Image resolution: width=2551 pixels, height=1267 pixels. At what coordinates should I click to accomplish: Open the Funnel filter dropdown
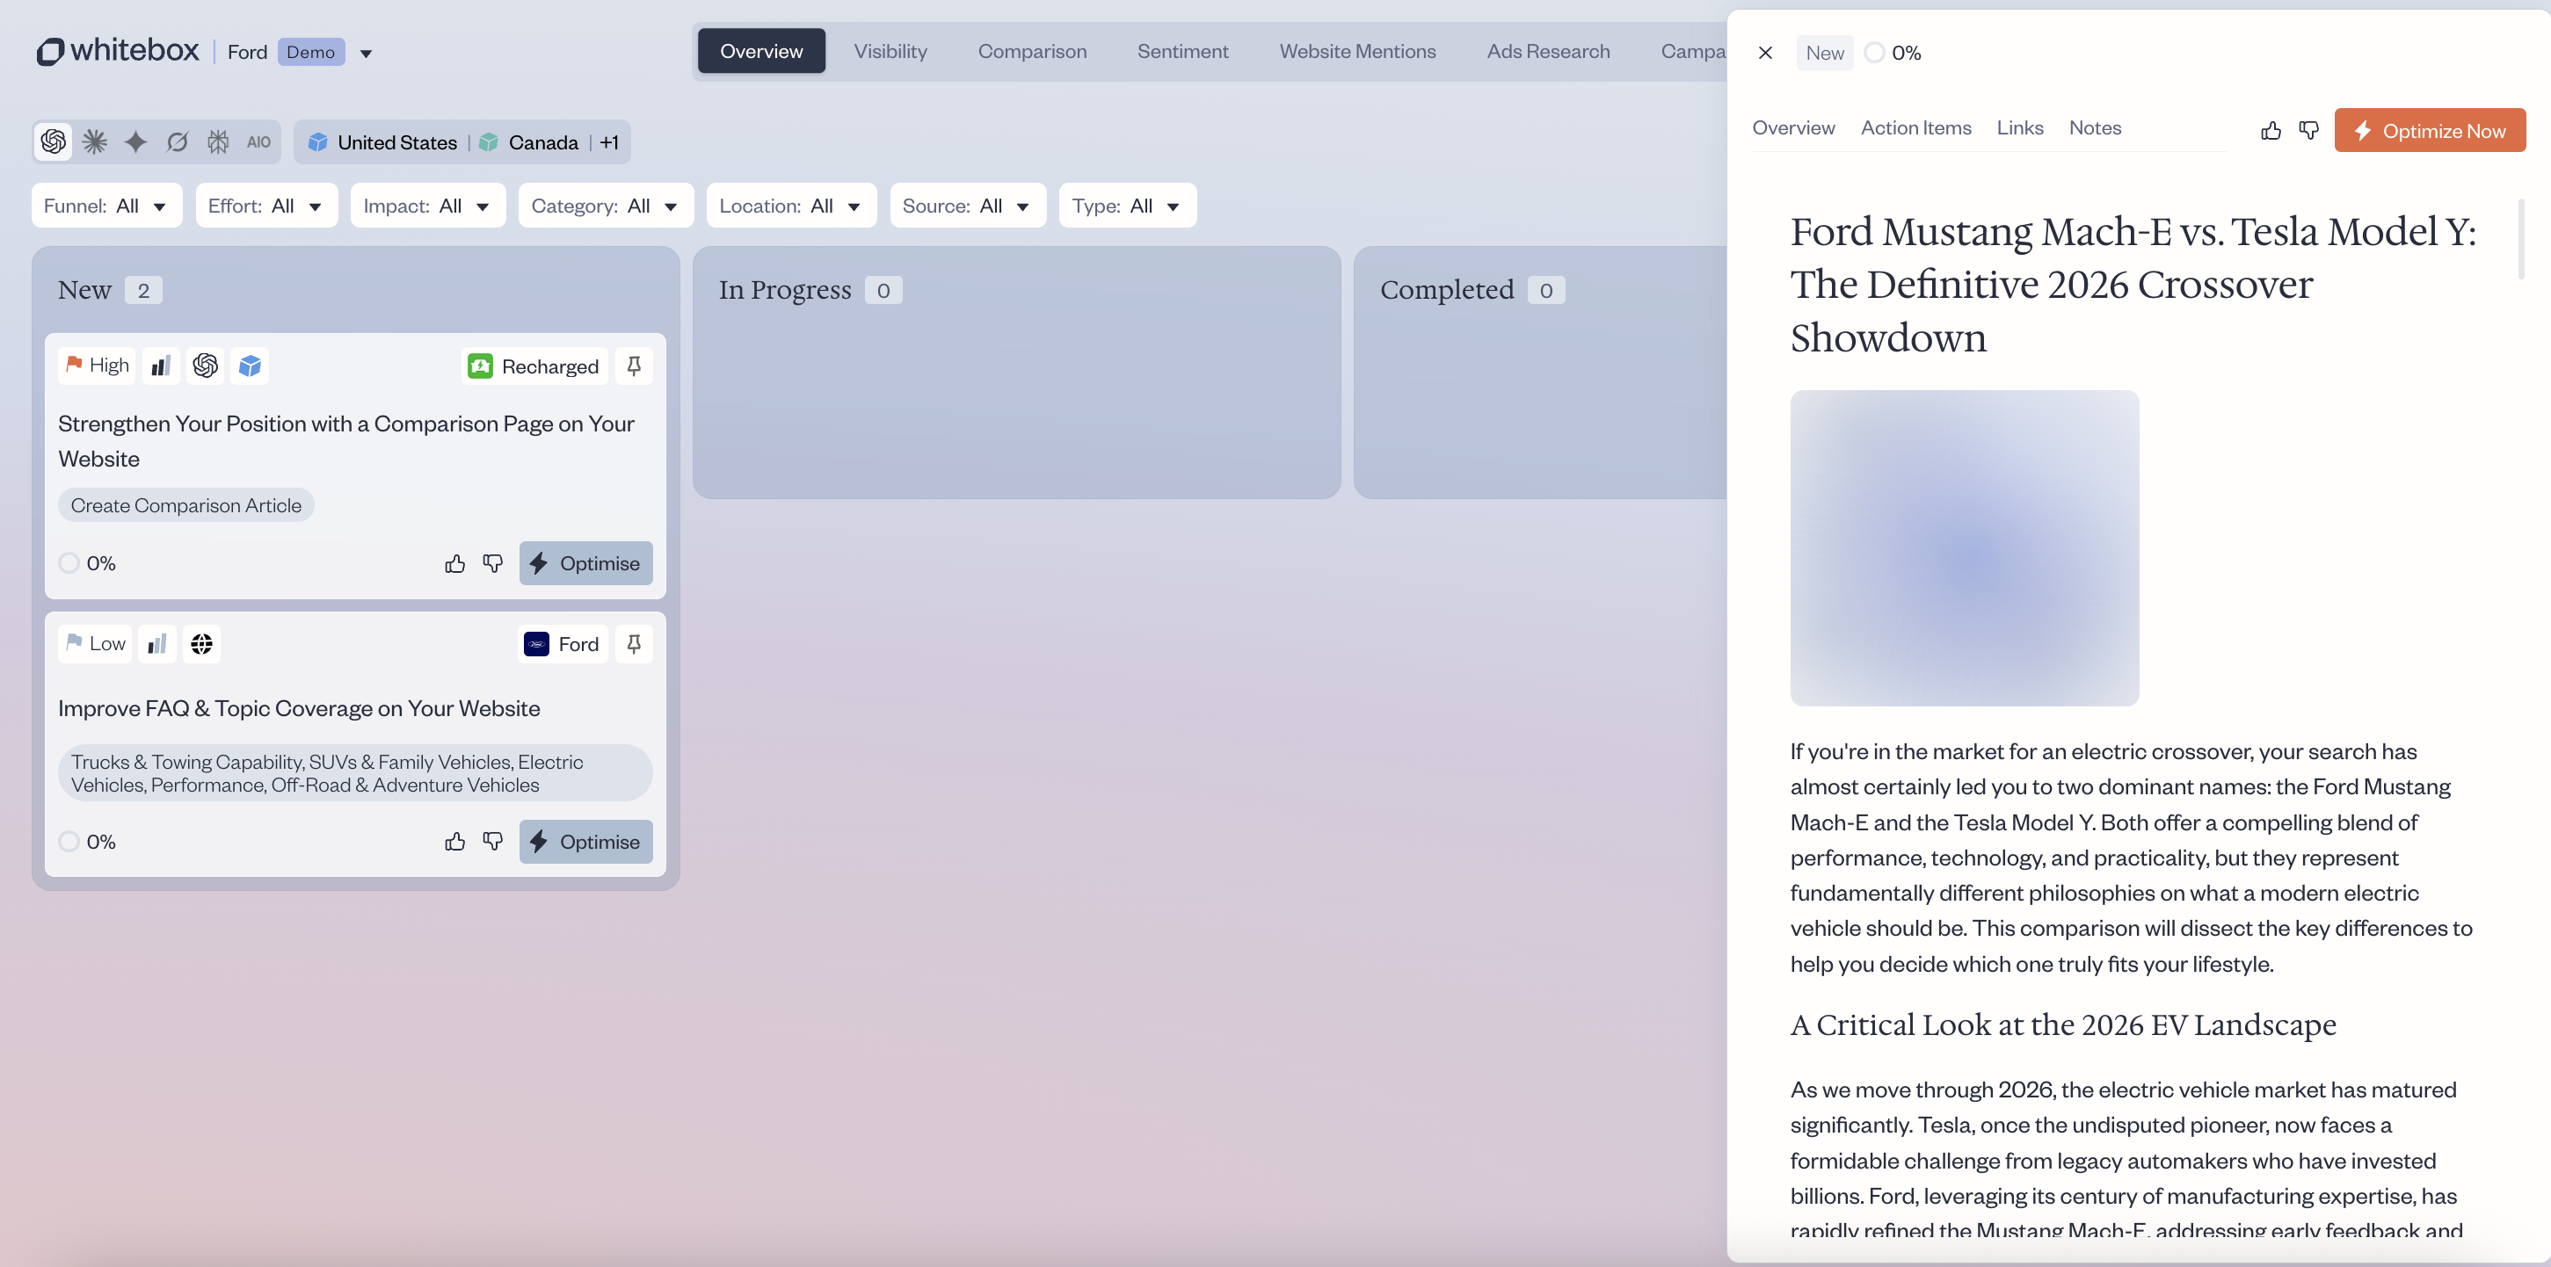coord(106,206)
